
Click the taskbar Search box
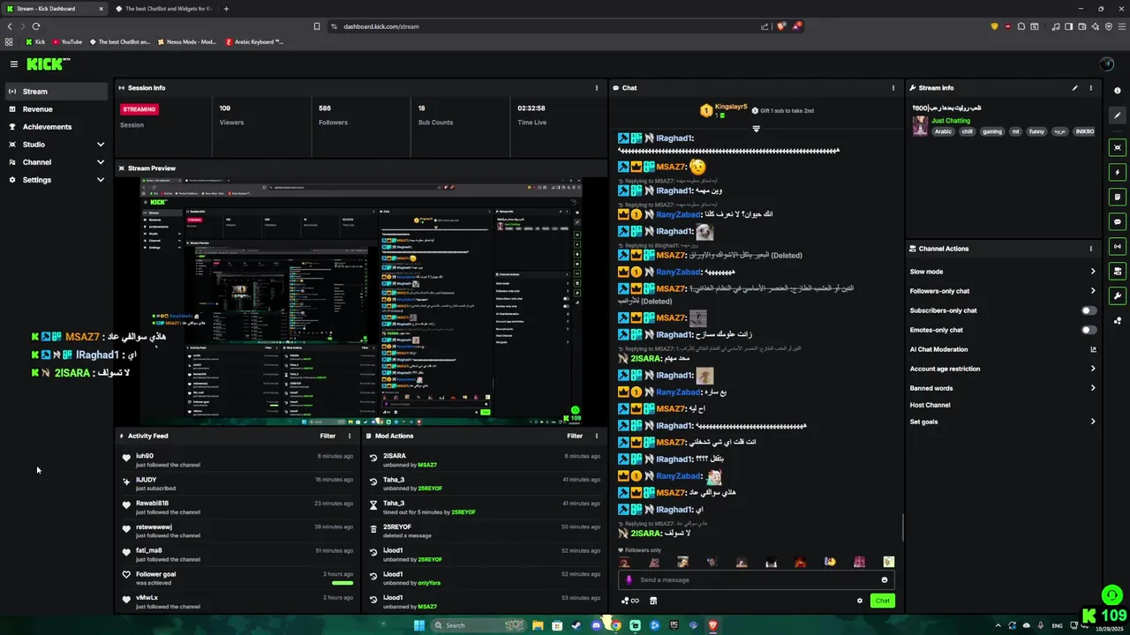tap(477, 625)
